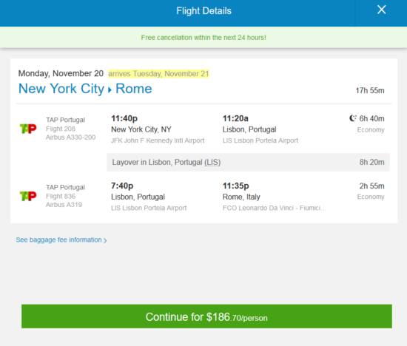Select the Rome destination heading
Screen dimensions: 407x346
click(134, 89)
